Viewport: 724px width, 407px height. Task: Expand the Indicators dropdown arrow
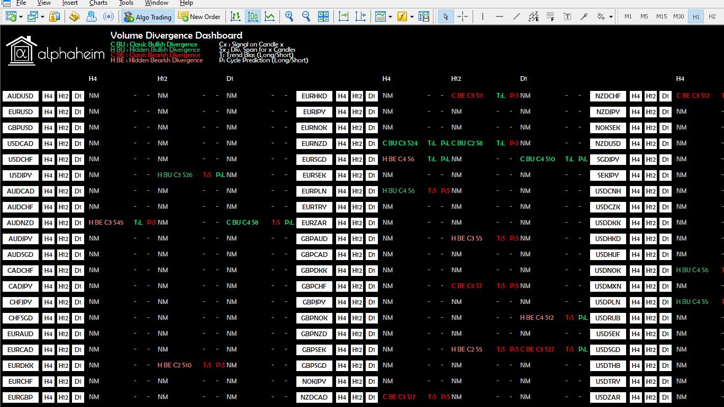390,17
